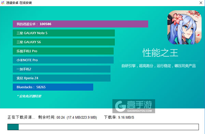Click the download progress bar
This screenshot has width=205, height=134.
[x=103, y=127]
